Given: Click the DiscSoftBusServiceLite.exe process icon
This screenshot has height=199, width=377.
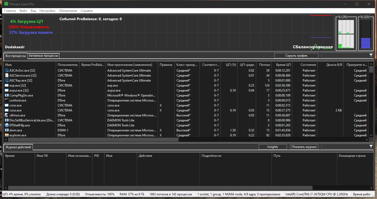Looking at the screenshot, I should click(7, 120).
